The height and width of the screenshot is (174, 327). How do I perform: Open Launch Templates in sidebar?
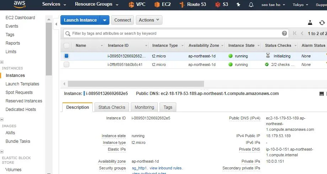click(x=22, y=84)
